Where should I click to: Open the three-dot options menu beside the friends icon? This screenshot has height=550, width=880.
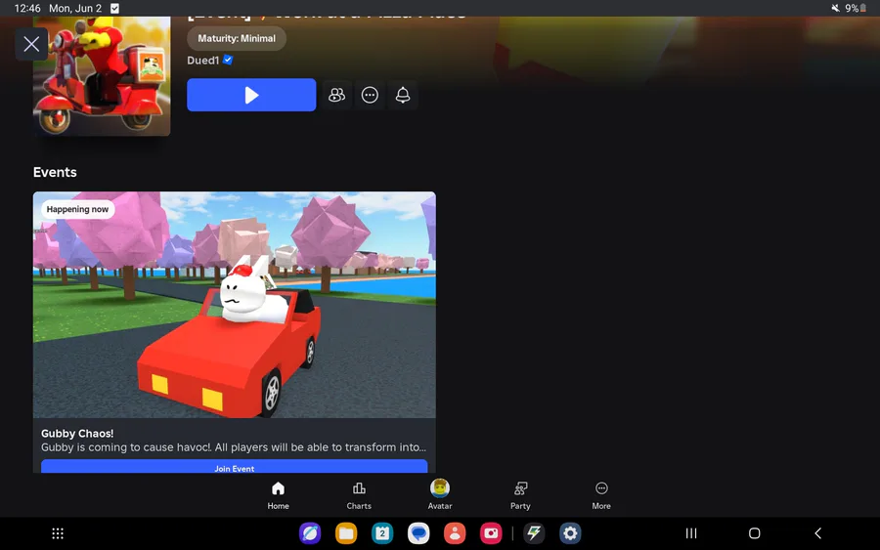click(x=370, y=95)
